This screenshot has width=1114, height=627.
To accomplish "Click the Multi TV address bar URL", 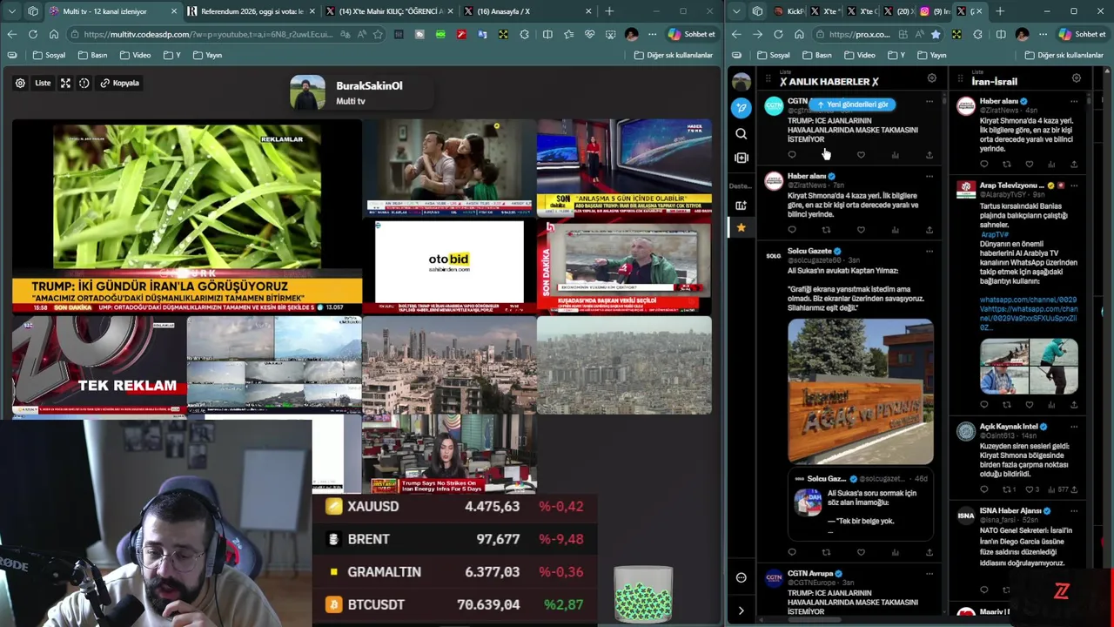I will (x=209, y=34).
